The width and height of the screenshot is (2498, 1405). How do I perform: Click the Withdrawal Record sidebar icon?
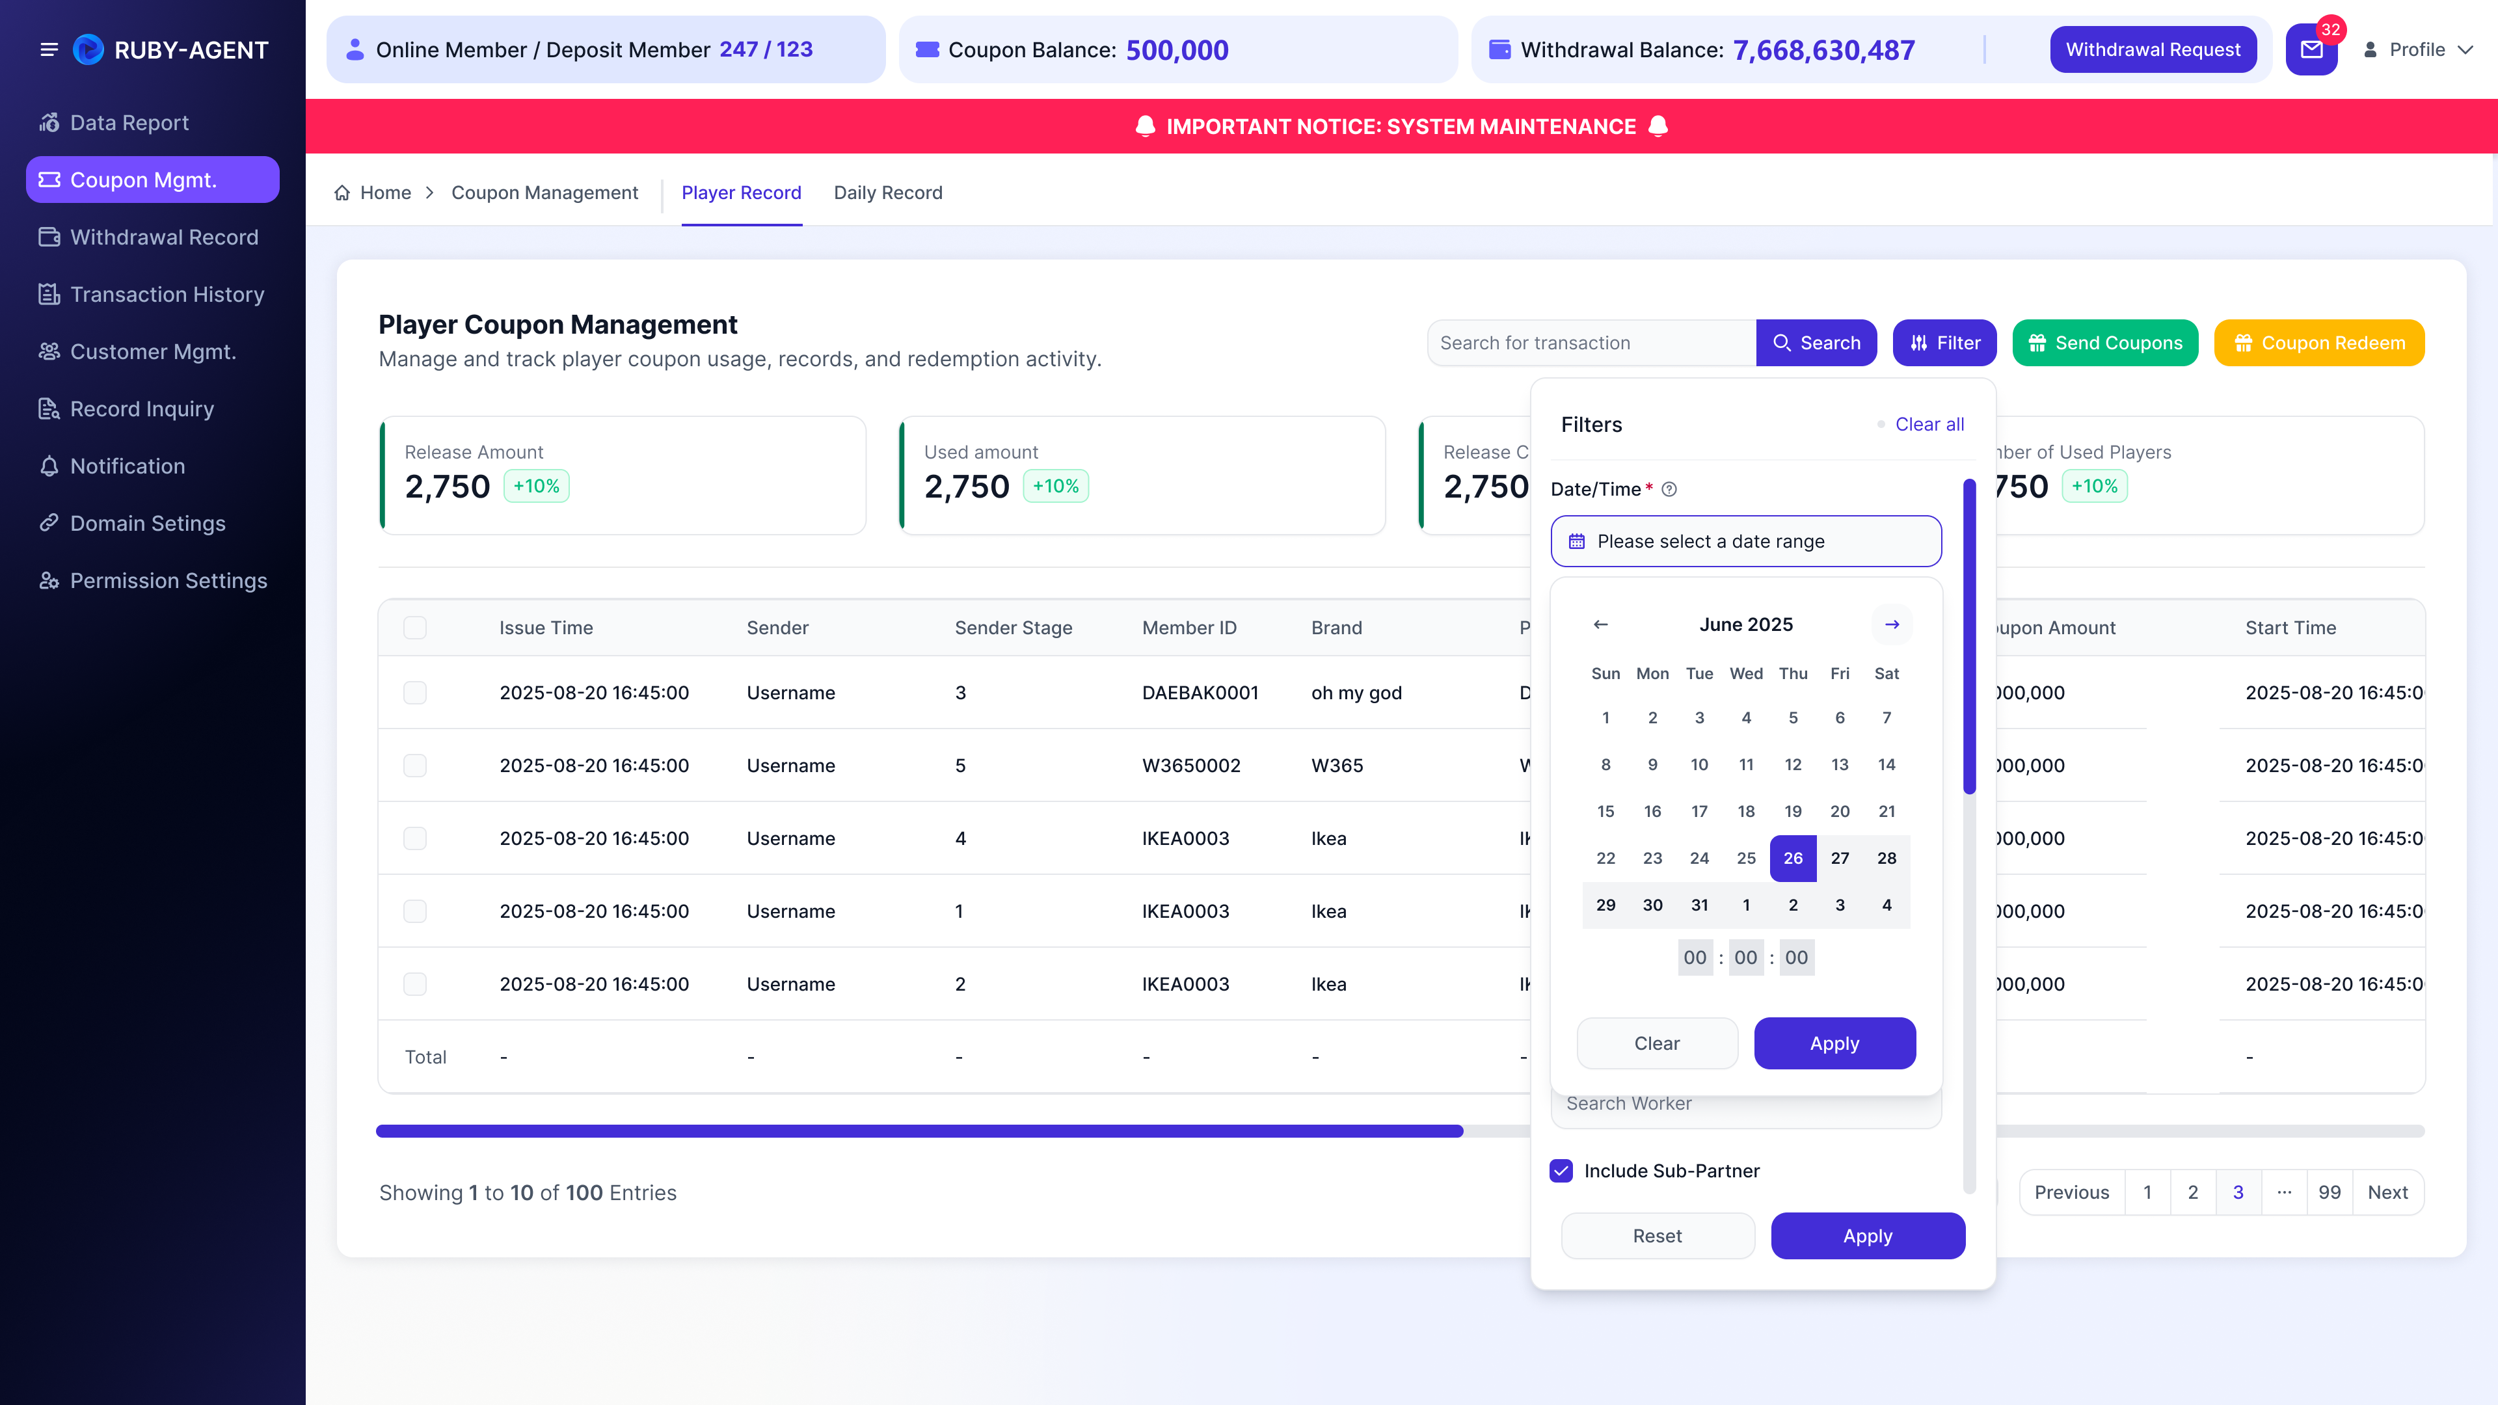coord(49,237)
